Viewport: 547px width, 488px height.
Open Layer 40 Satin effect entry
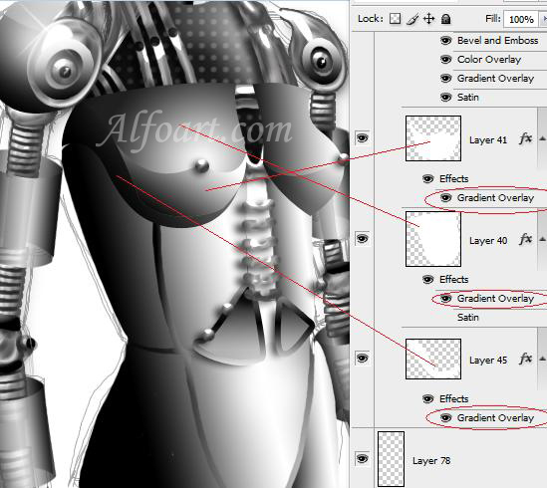pos(468,317)
